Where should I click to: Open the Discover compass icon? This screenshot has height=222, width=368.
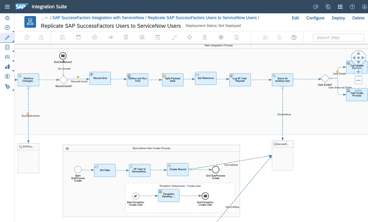click(7, 28)
